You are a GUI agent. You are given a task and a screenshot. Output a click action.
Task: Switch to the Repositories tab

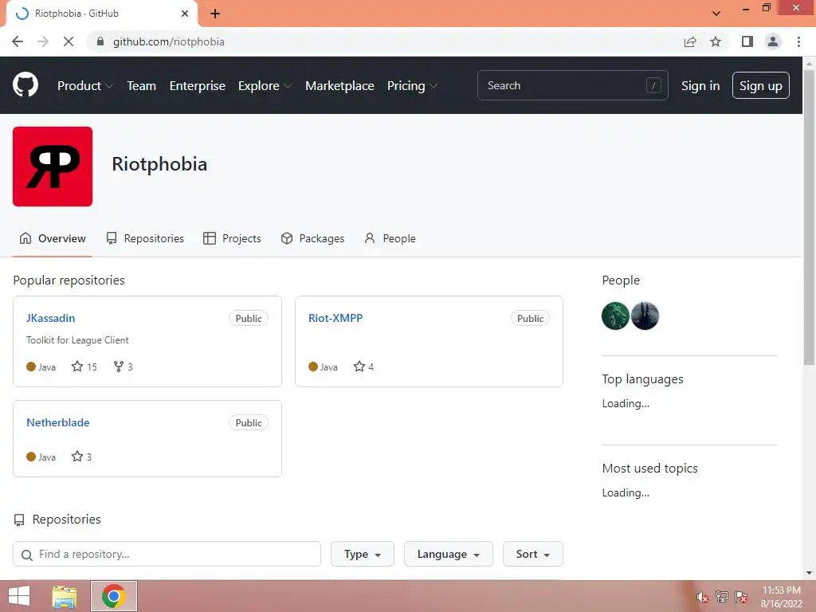[145, 238]
